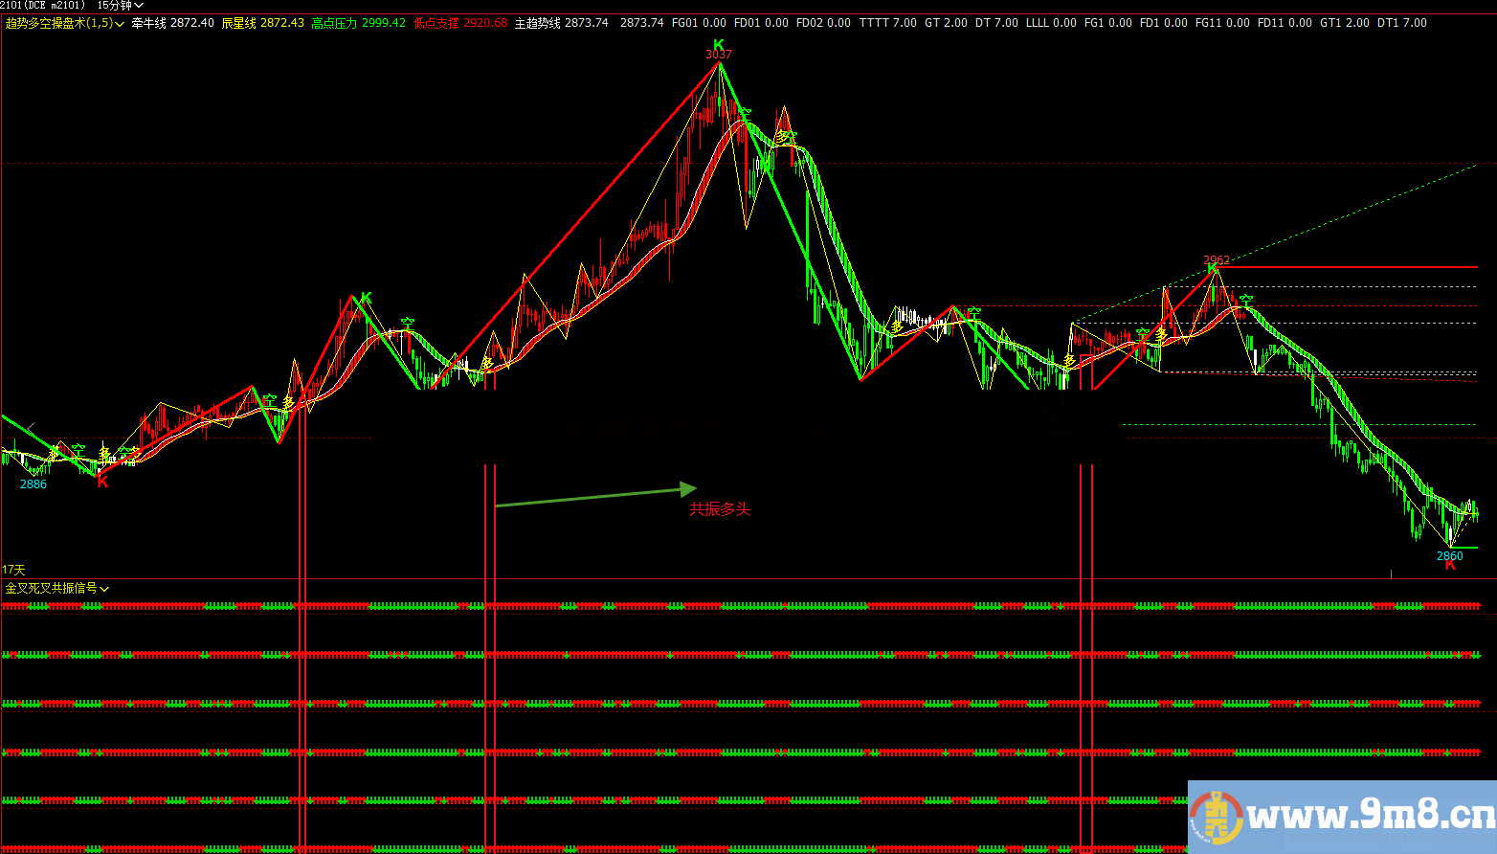
Task: Click the 高点压力 2999.42 value
Action: coord(357,21)
